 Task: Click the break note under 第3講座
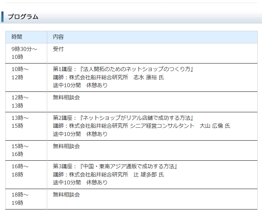(x=80, y=182)
